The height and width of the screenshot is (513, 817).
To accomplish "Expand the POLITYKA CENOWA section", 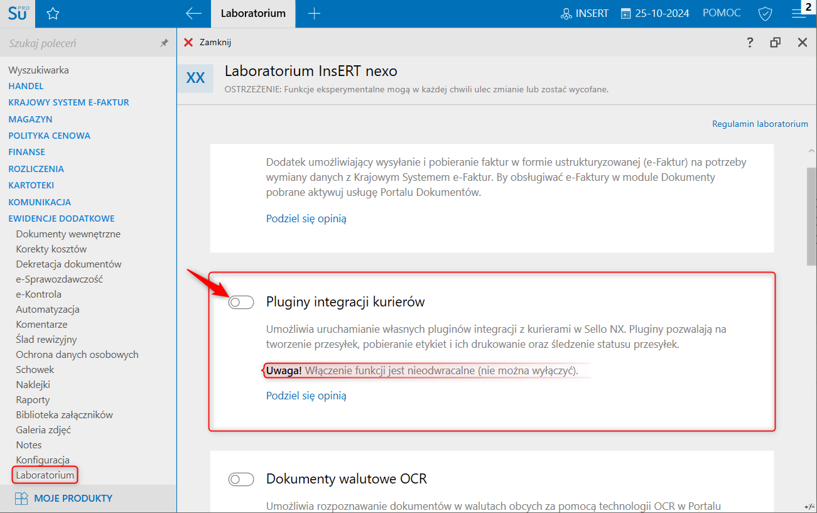I will (49, 136).
